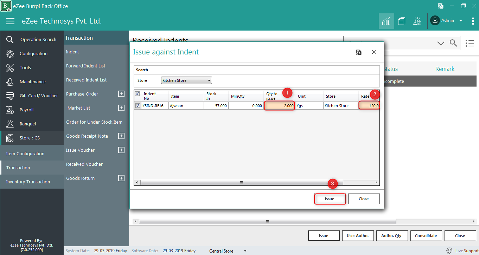Click the Banquet icon
Screen dimensions: 479x255
pos(10,124)
